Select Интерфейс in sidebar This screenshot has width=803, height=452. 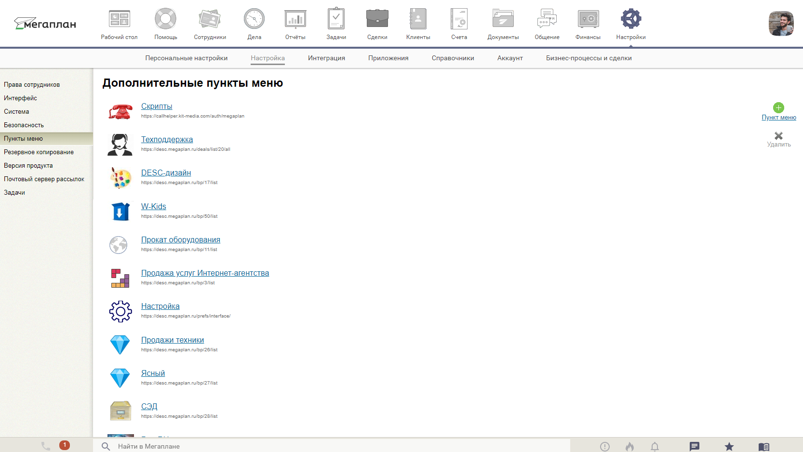point(46,98)
